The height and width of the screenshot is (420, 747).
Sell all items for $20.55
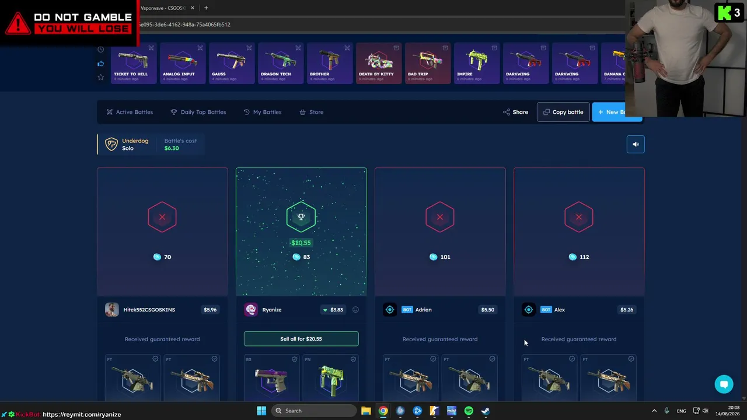click(301, 339)
